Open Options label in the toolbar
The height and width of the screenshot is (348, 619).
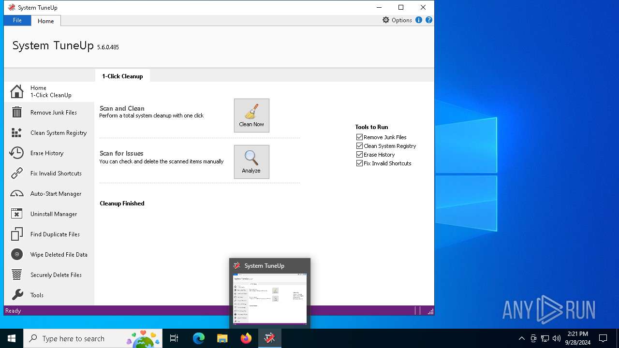(402, 20)
